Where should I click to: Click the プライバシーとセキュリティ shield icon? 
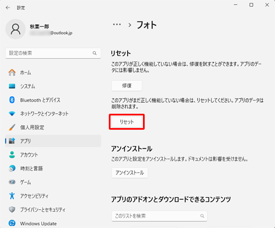pos(12,209)
